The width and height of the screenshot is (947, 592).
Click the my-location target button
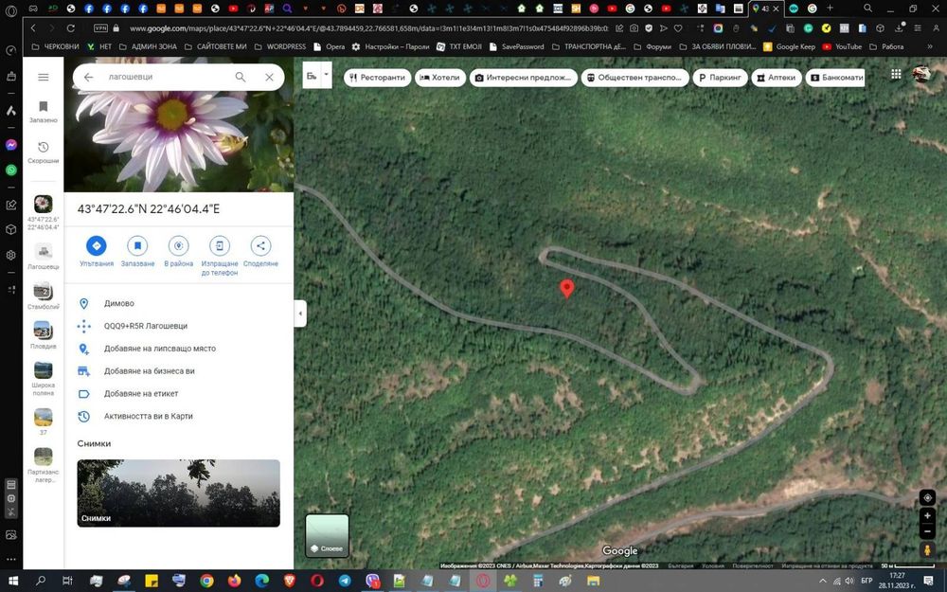click(928, 498)
